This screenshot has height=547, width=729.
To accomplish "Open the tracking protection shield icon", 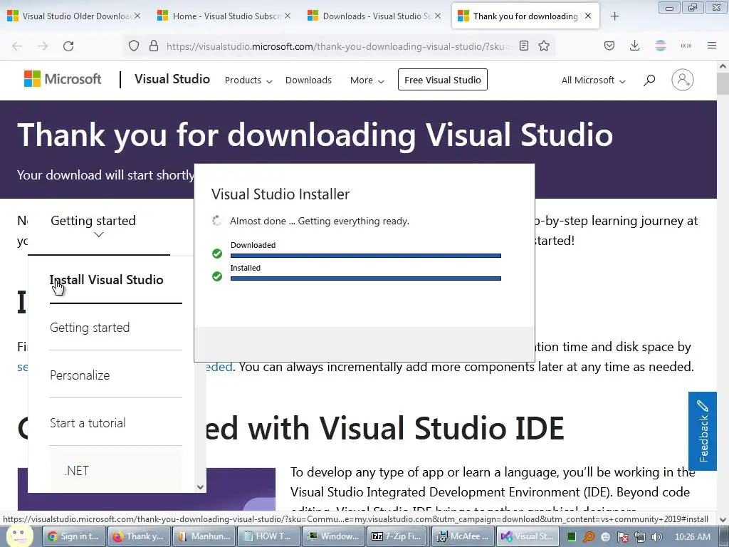I will (x=134, y=46).
